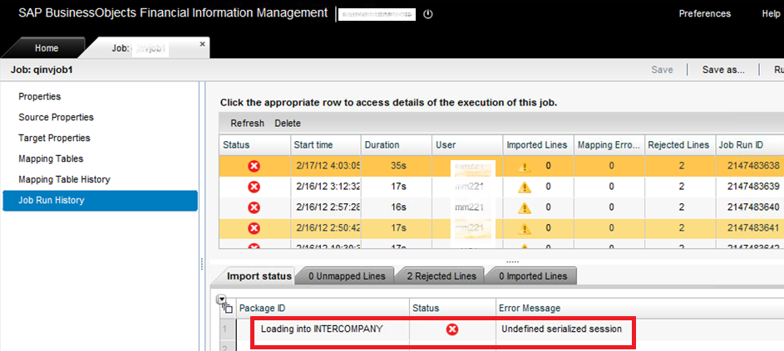Click error status icon for 2/16/12 3:12 run
Screen dimensions: 784x351
[x=254, y=187]
